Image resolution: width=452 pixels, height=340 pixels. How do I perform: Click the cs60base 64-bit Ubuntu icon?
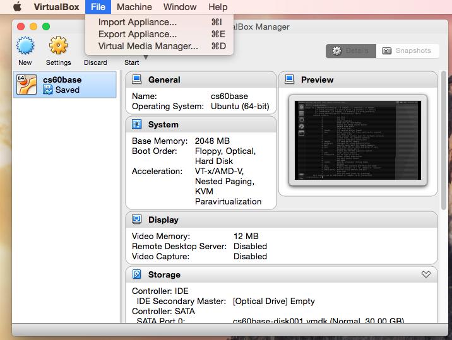pos(27,85)
